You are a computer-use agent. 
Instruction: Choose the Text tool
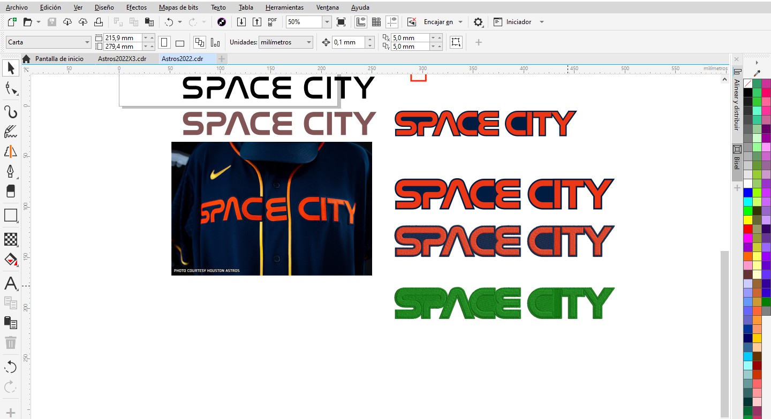pyautogui.click(x=11, y=283)
